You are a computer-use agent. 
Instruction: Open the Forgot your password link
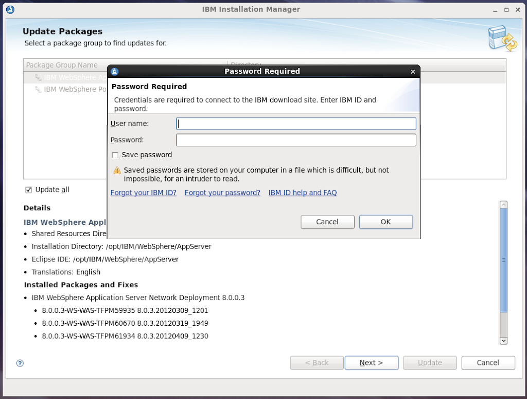click(x=222, y=193)
